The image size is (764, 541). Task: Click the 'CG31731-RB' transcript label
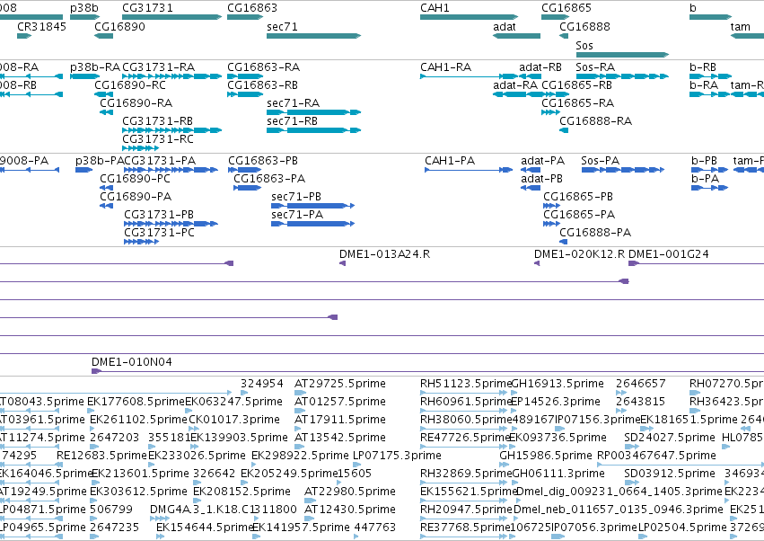157,121
